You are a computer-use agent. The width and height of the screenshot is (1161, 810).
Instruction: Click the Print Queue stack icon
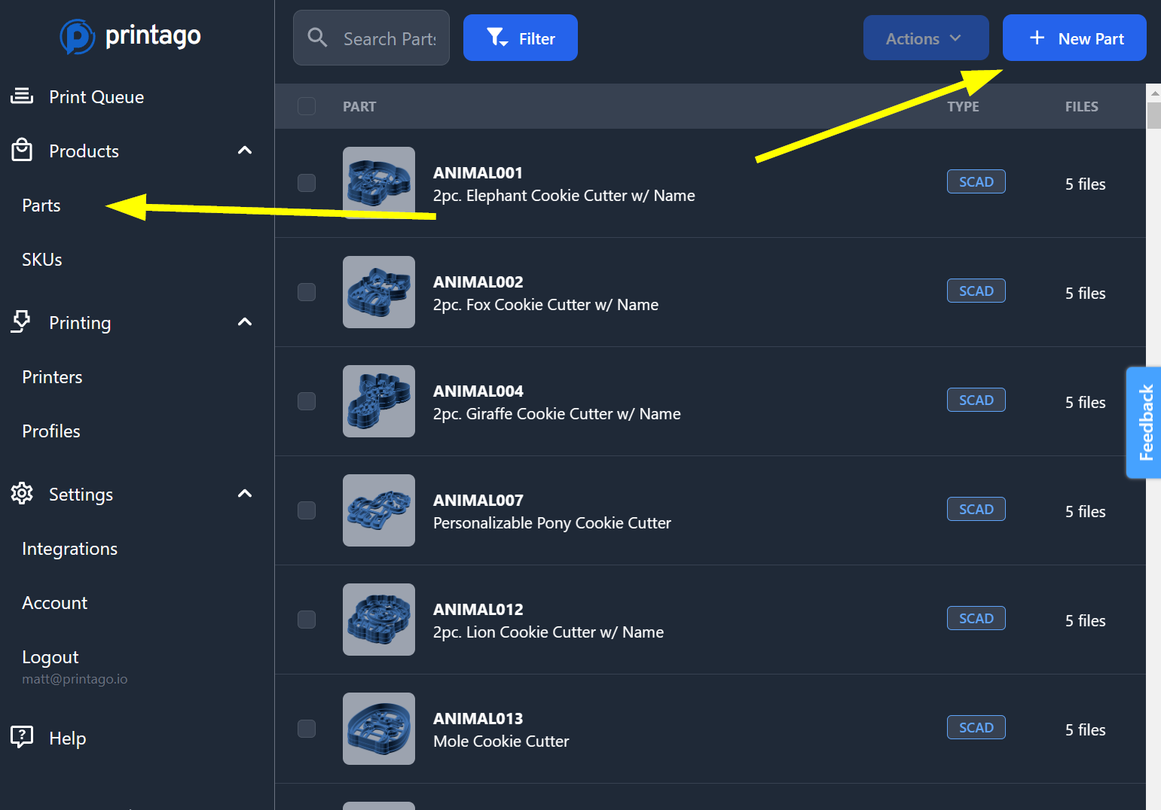coord(22,96)
